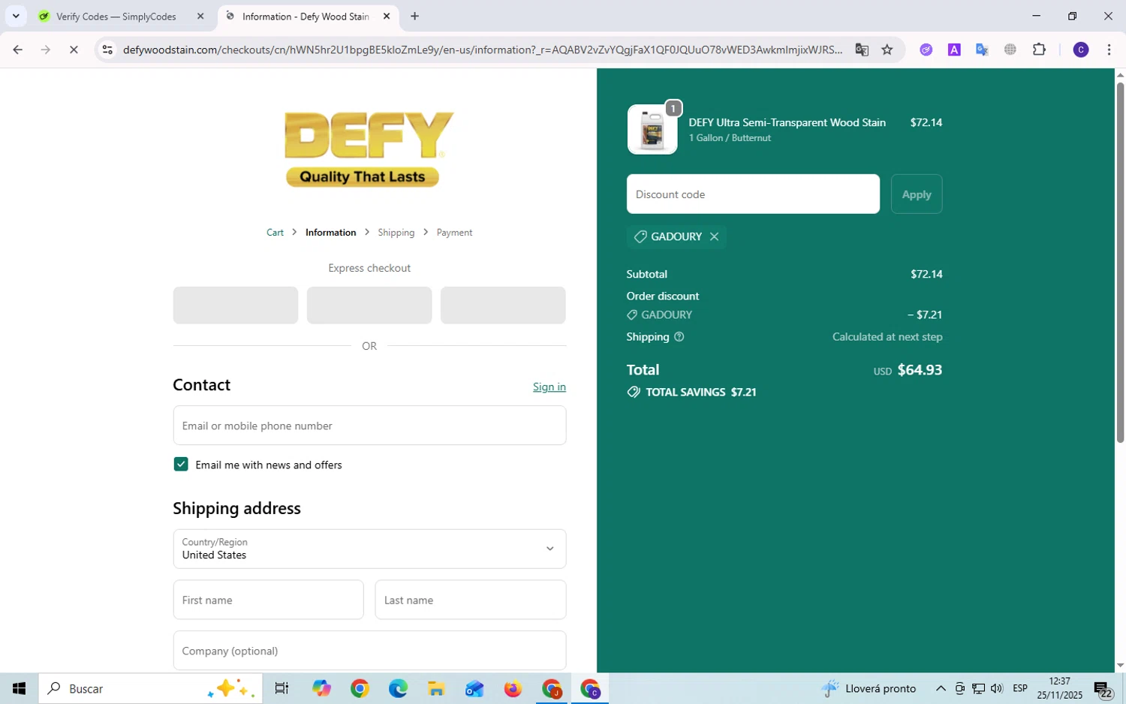Image resolution: width=1126 pixels, height=704 pixels.
Task: Click TOTAL SAVINGS $7.21 text
Action: [701, 392]
